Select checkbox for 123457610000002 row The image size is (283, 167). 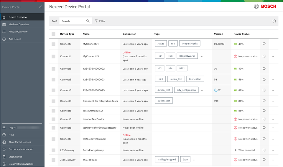click(x=53, y=69)
